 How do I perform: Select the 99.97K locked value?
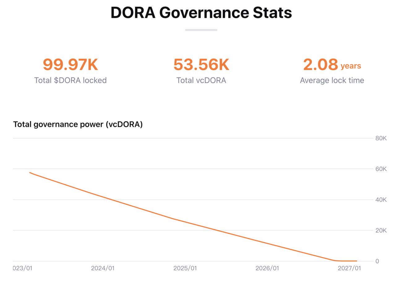click(x=70, y=65)
